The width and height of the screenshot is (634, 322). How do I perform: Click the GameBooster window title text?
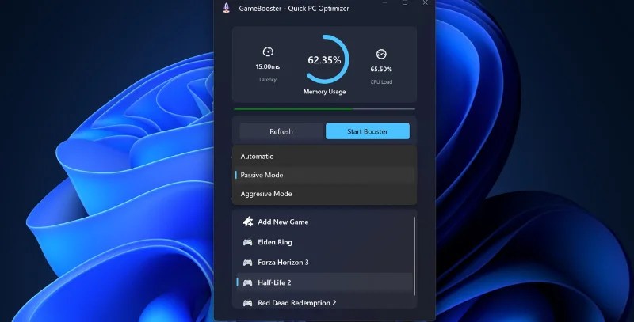click(x=294, y=8)
